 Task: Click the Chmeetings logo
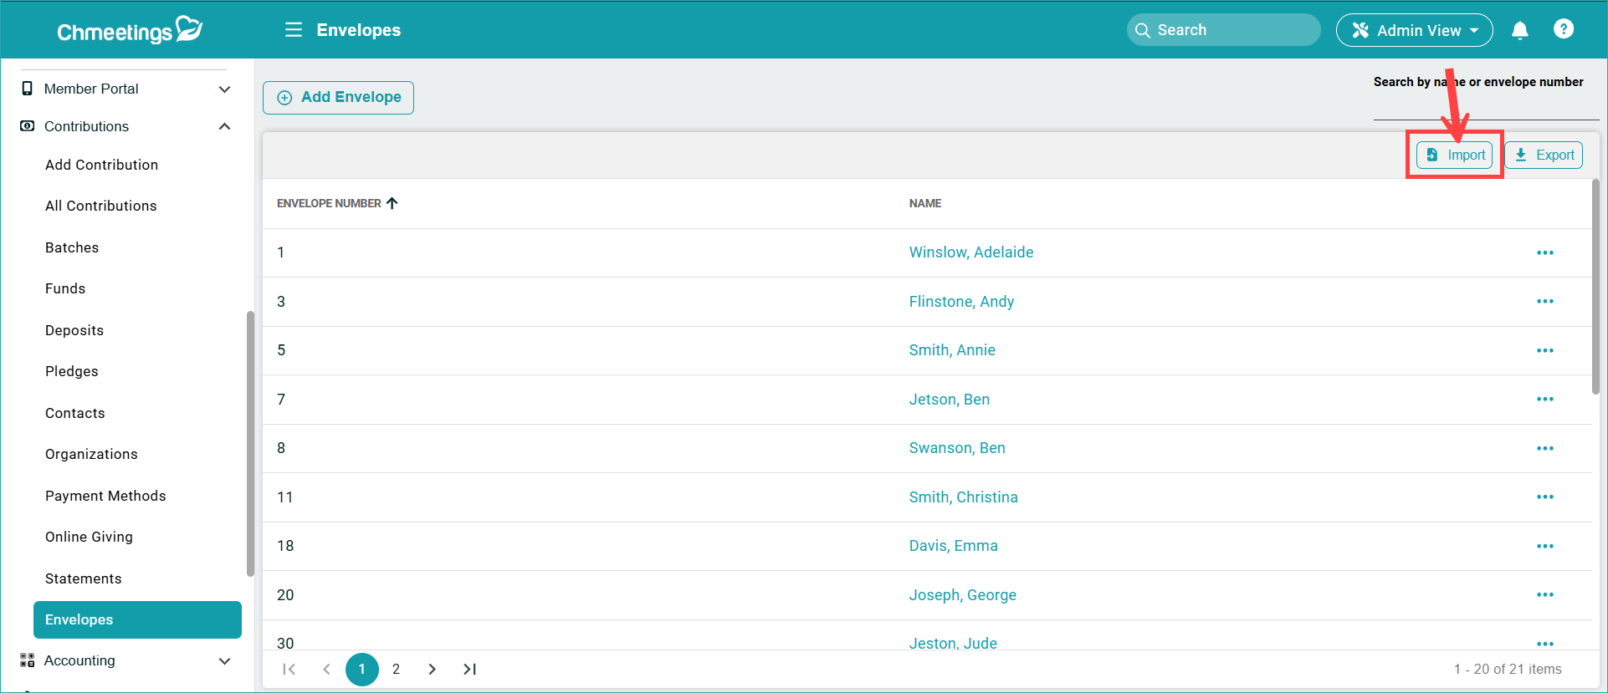point(129,30)
